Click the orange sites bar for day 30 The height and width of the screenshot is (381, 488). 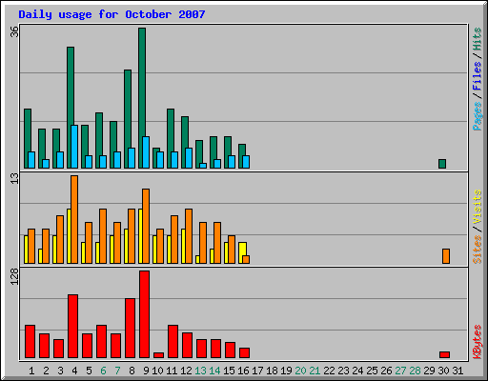(446, 256)
